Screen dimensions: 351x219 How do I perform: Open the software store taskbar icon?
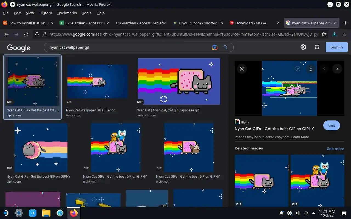(33, 213)
